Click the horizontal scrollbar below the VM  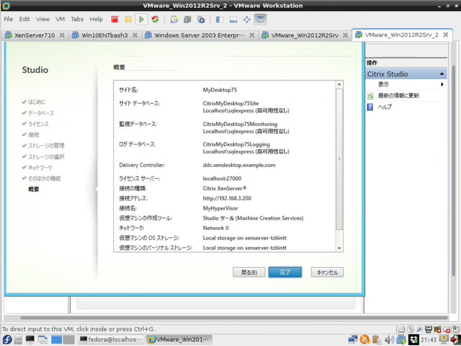(x=234, y=318)
